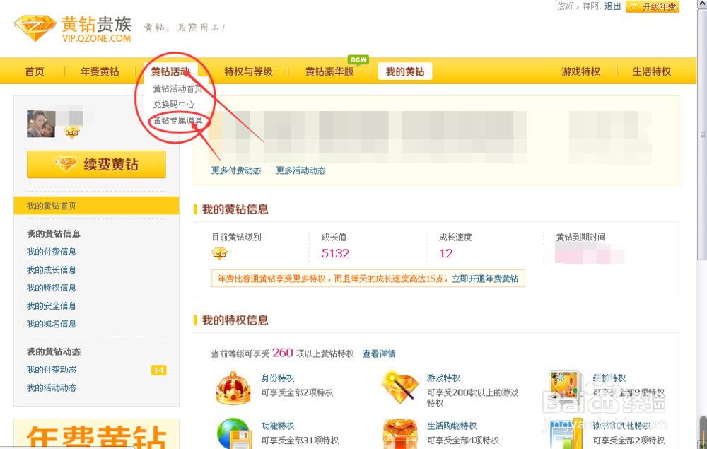Click 查看详情 next to privilege count
This screenshot has width=707, height=449.
click(379, 354)
